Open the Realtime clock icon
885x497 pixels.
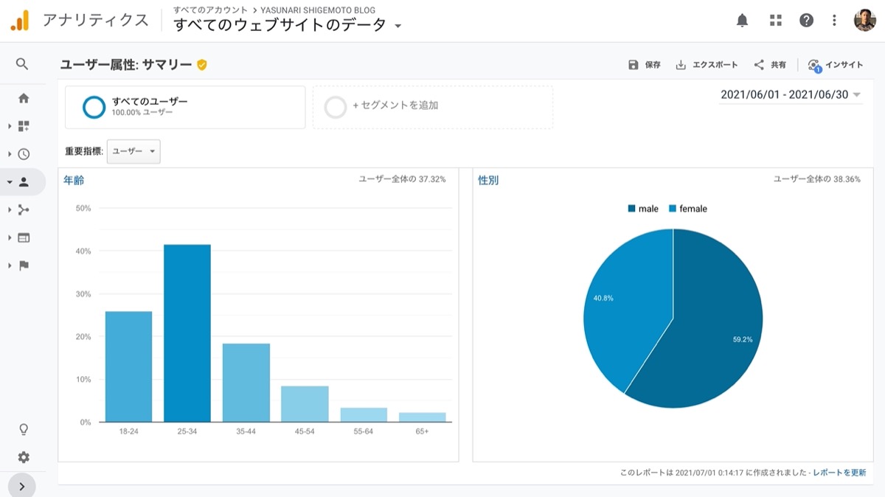24,154
